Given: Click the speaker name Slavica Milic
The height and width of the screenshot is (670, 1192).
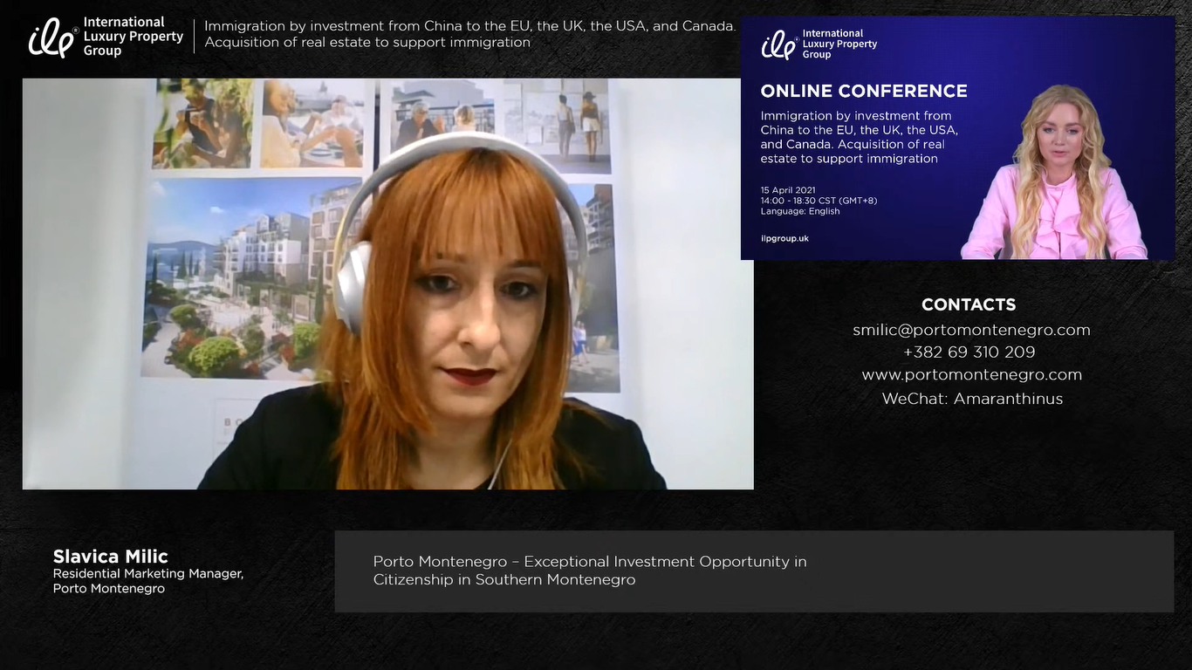Looking at the screenshot, I should pyautogui.click(x=110, y=557).
